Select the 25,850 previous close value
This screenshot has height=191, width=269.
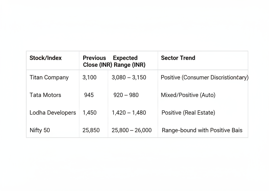coord(91,130)
